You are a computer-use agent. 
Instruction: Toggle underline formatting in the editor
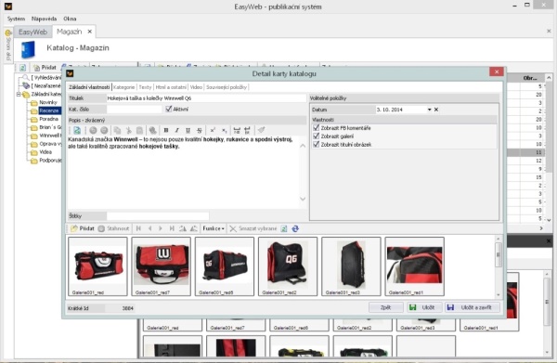188,130
